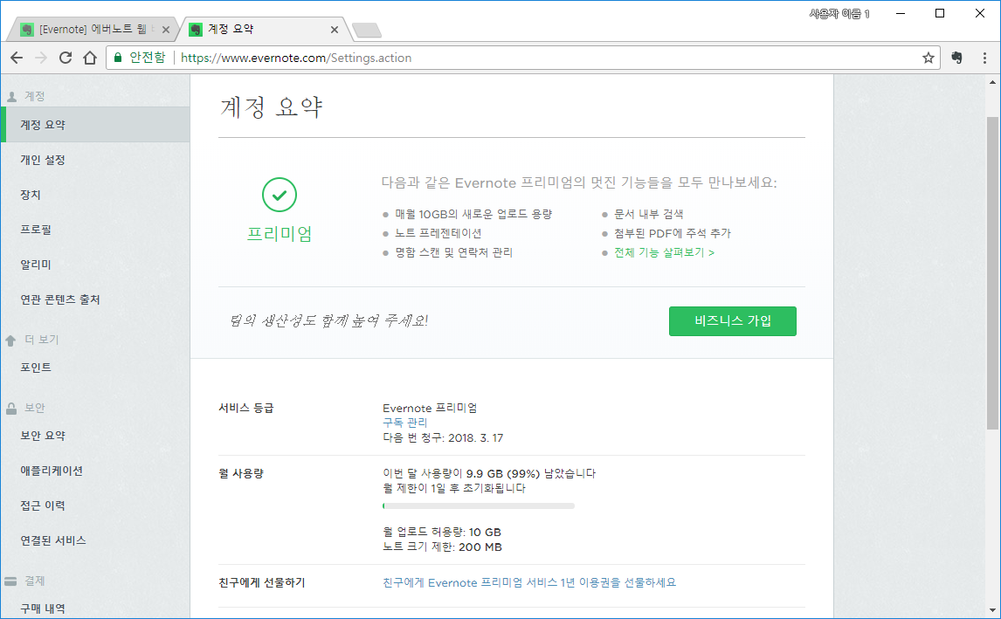
Task: Click the 매월 10GB의 새로운 업로드 용량 bullet
Action: tap(473, 214)
